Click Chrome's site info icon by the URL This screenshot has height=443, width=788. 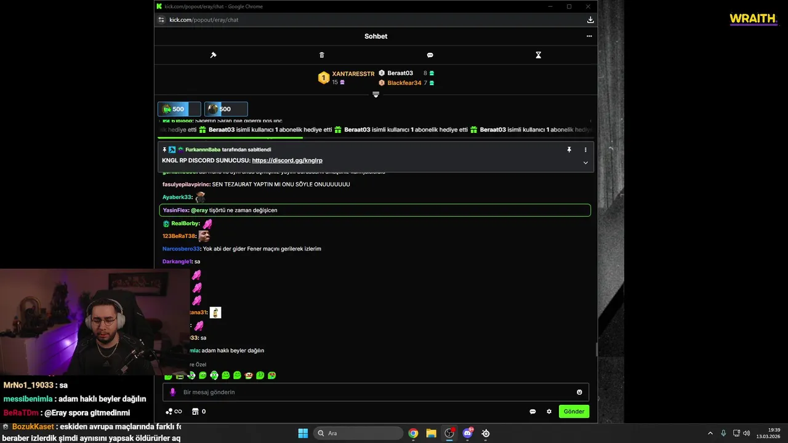coord(161,20)
